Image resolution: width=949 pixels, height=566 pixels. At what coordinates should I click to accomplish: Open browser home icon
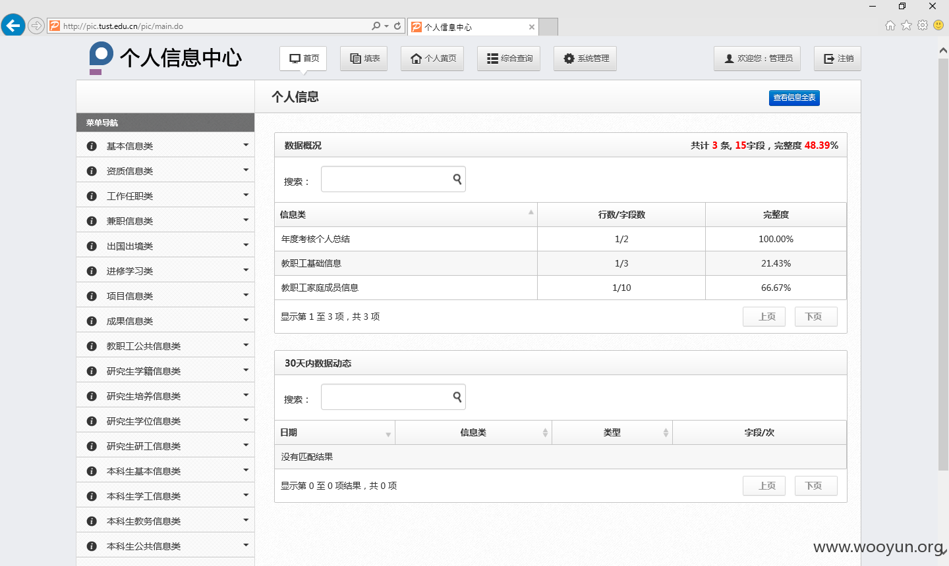click(x=890, y=25)
